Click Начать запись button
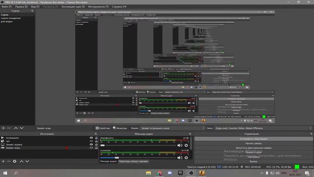This screenshot has width=314, height=177. [254, 143]
